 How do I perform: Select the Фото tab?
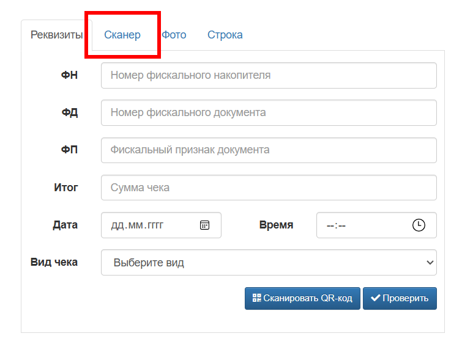point(174,35)
